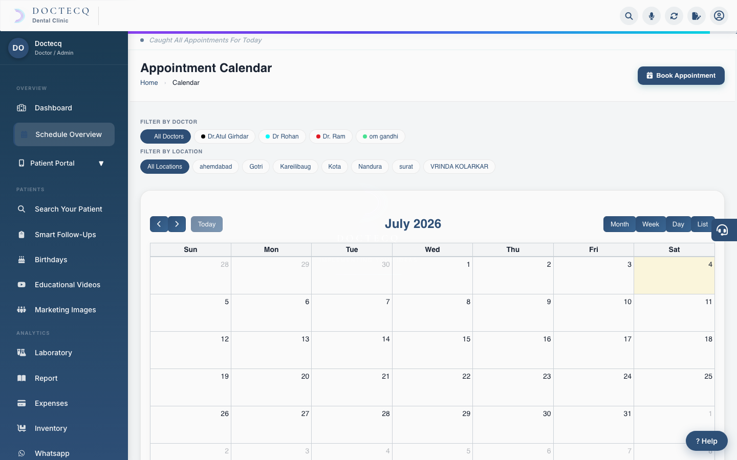Click the Birthdays cake icon
The height and width of the screenshot is (460, 737).
tap(21, 260)
